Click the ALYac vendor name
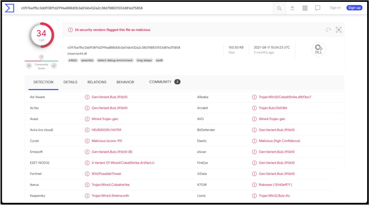The height and width of the screenshot is (205, 369). tap(35, 108)
